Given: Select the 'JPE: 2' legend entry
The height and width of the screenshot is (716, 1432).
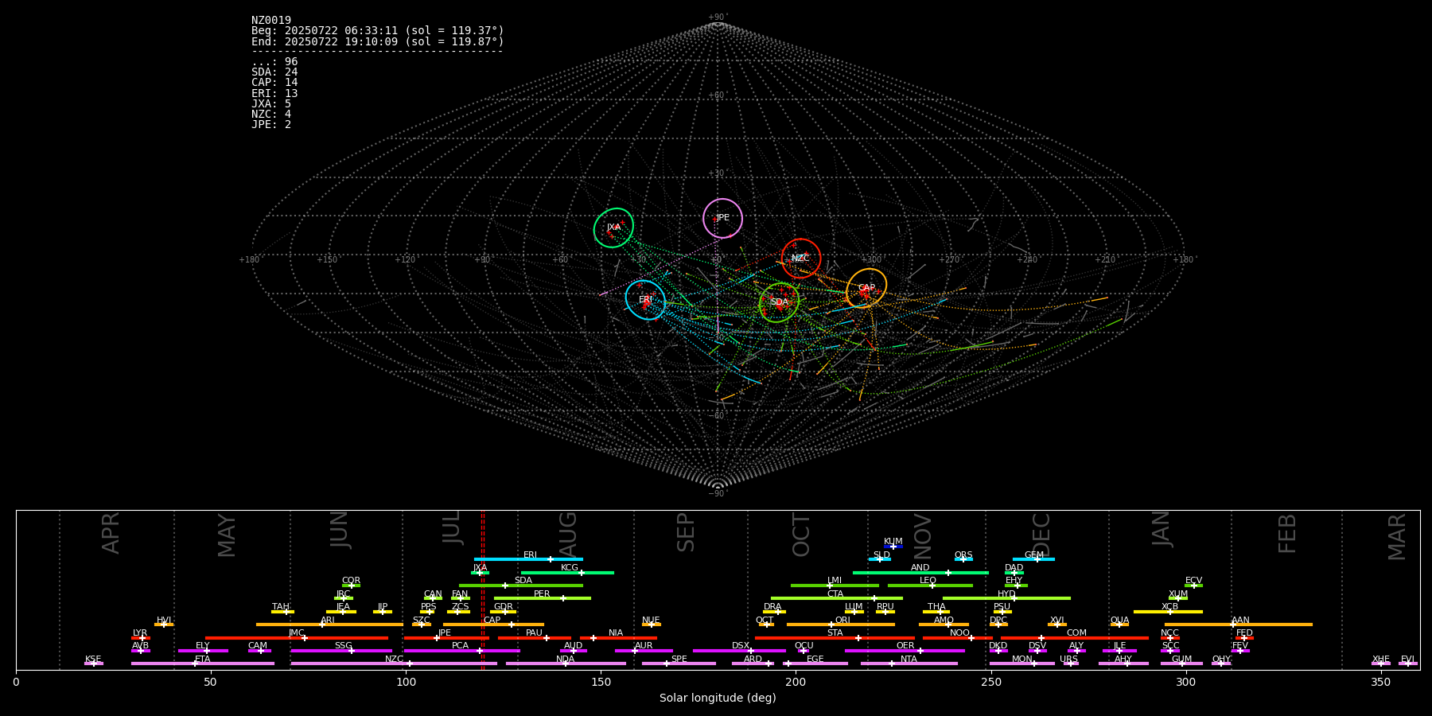Looking at the screenshot, I should (271, 125).
